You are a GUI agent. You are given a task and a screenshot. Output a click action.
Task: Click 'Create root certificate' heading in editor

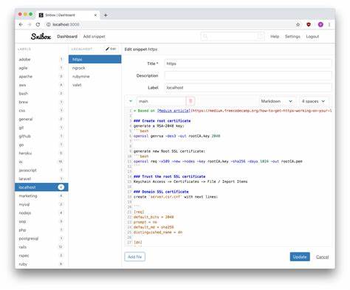[162, 121]
